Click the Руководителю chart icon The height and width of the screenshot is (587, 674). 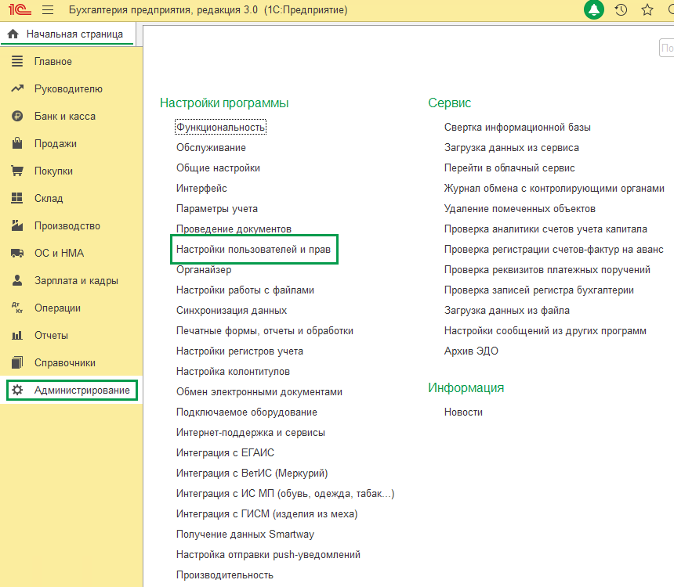click(17, 89)
